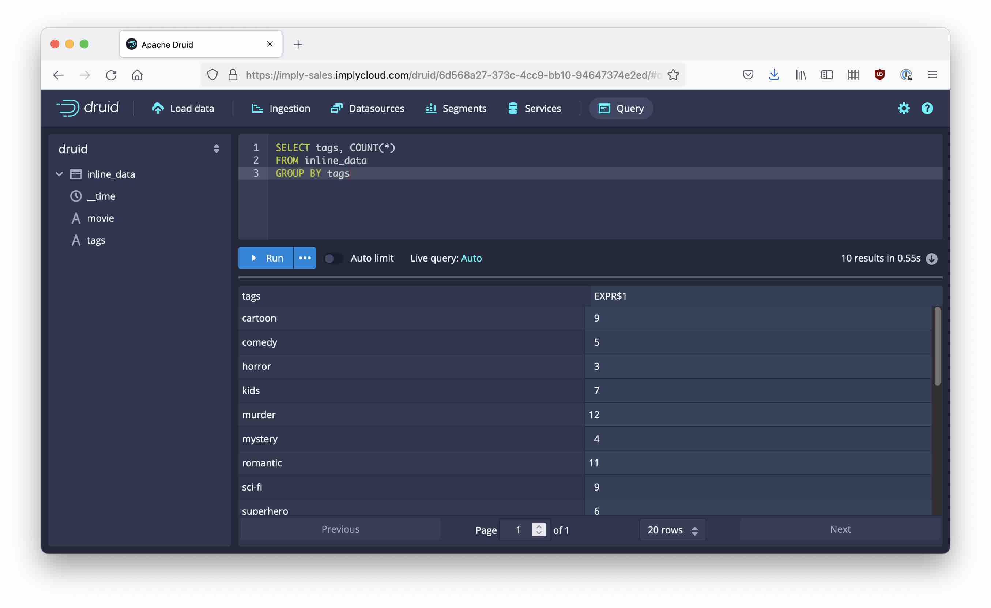
Task: Go to the Segments view
Action: pyautogui.click(x=456, y=108)
